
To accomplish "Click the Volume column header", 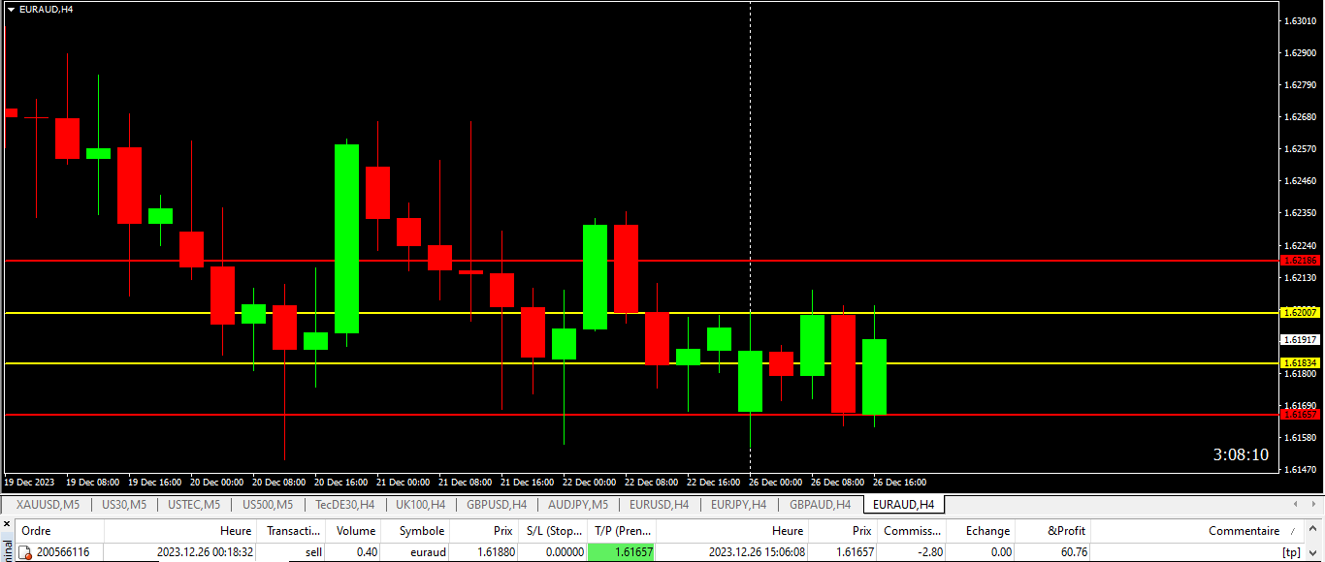I will [x=355, y=531].
